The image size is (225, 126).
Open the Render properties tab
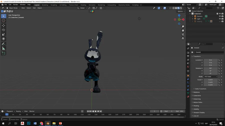(x=188, y=53)
